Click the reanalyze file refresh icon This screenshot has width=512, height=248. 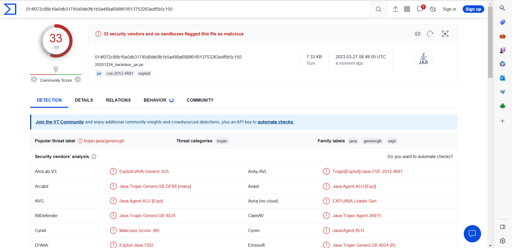(430, 34)
